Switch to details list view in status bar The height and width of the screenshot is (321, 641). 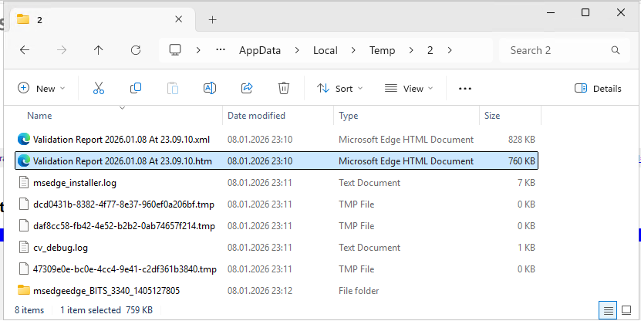pyautogui.click(x=609, y=310)
